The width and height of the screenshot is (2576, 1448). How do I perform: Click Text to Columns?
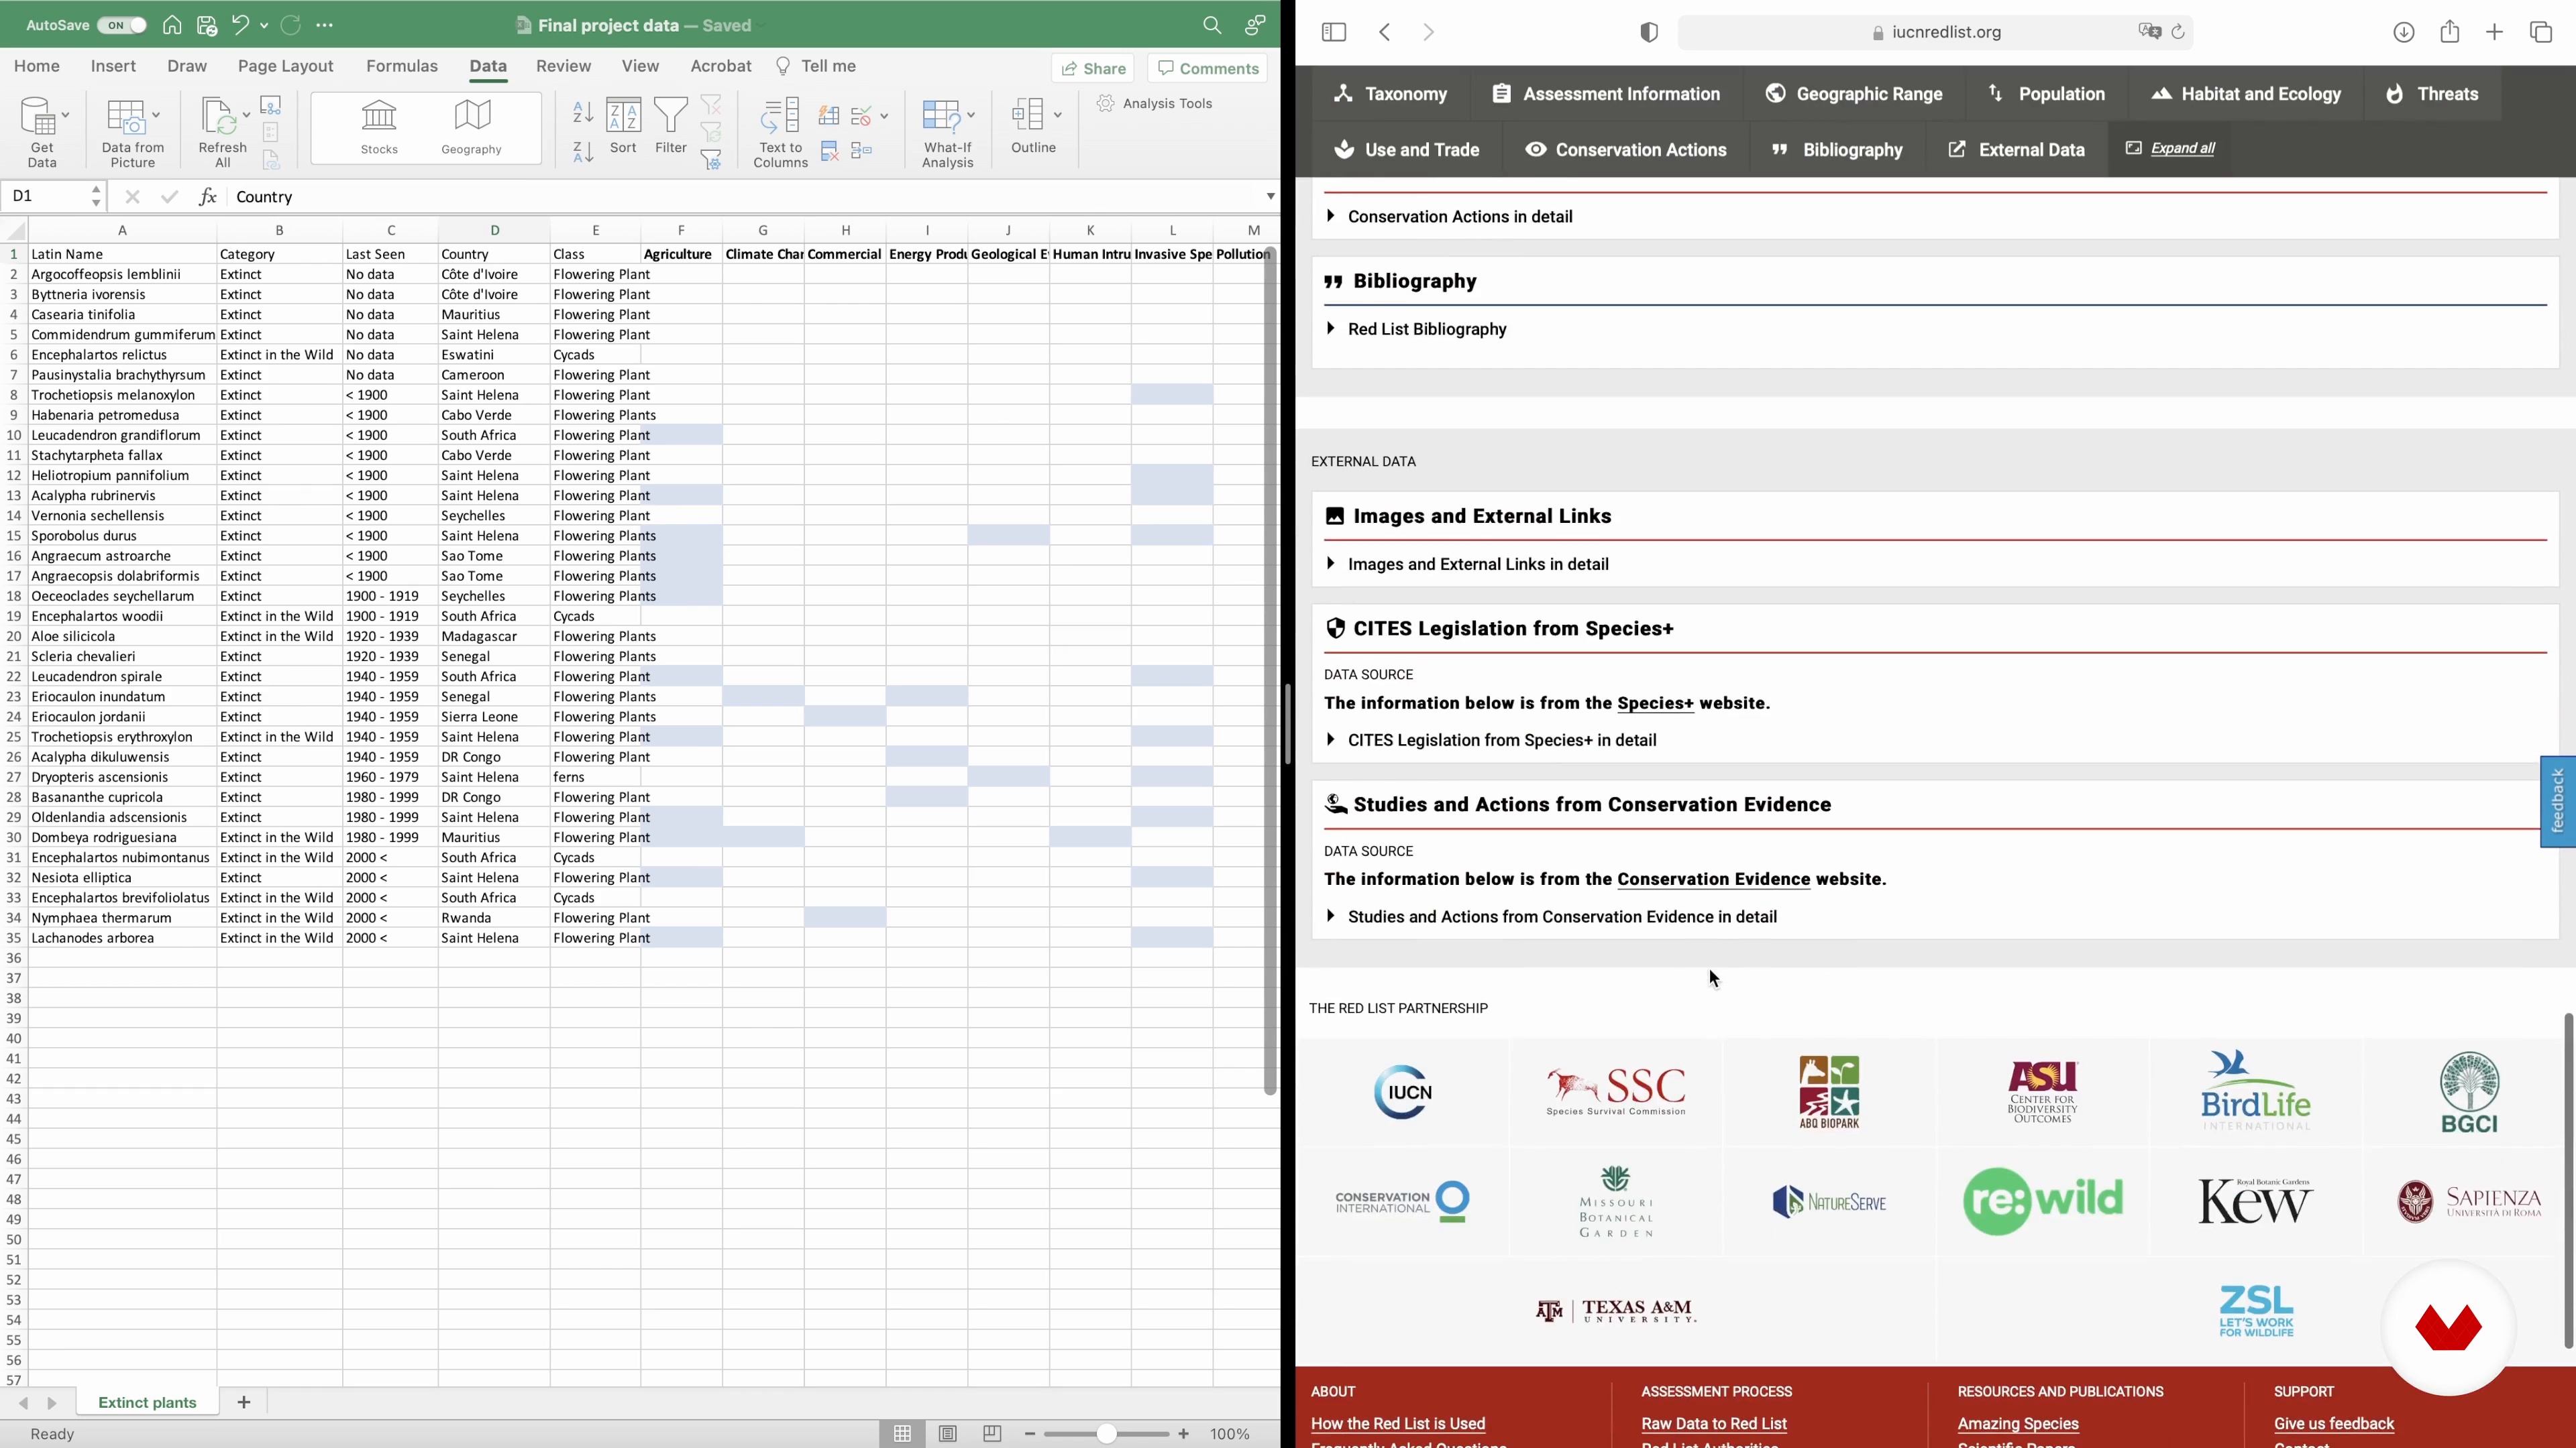click(x=780, y=132)
